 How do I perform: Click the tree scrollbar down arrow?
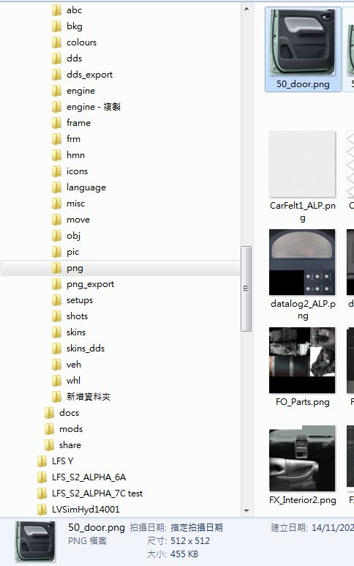246,511
